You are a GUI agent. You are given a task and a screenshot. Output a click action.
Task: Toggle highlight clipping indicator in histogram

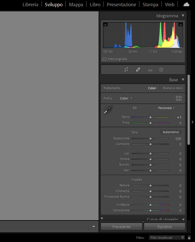(181, 24)
